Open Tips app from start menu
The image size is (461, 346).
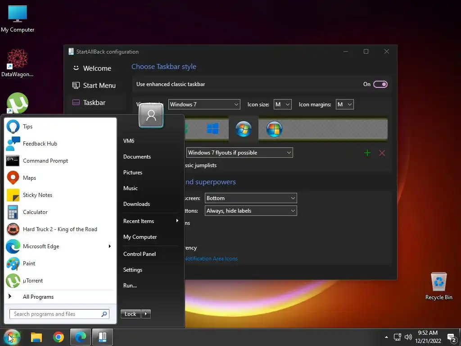60,127
